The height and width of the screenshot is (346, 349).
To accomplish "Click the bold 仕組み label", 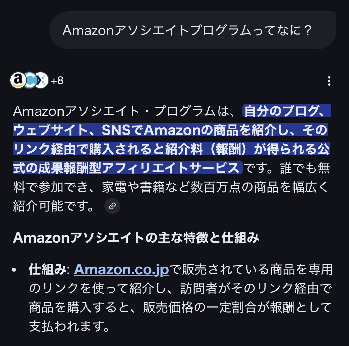I will point(47,270).
